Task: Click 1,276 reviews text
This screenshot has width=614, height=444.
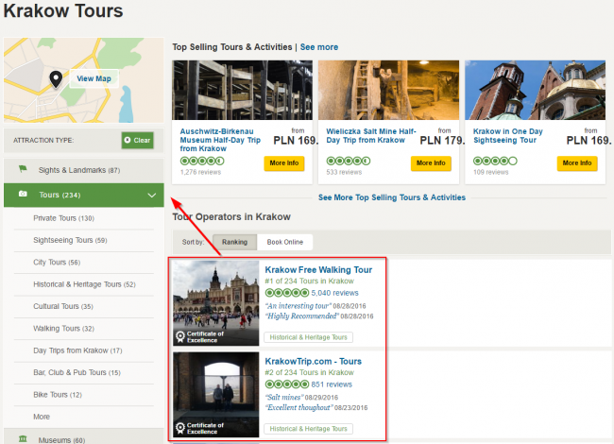Action: (200, 172)
